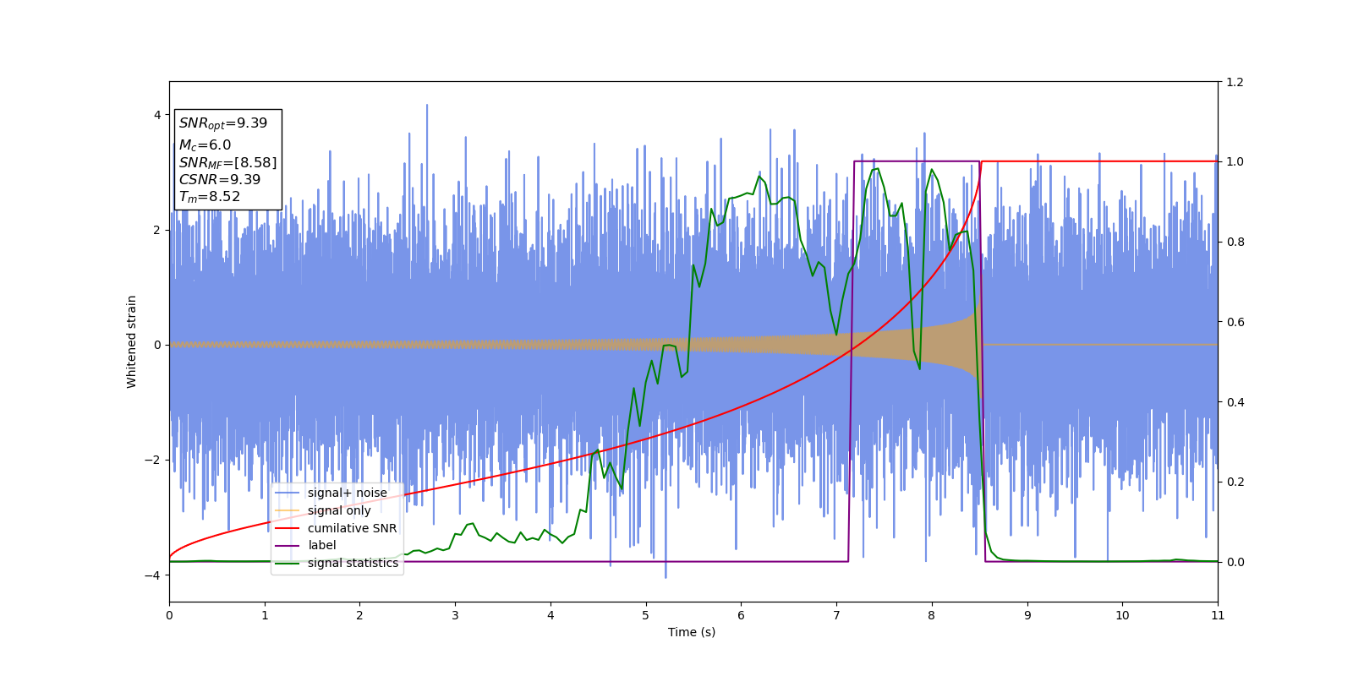Click the x-axis tick label 11
1353x676 pixels.
click(1218, 615)
